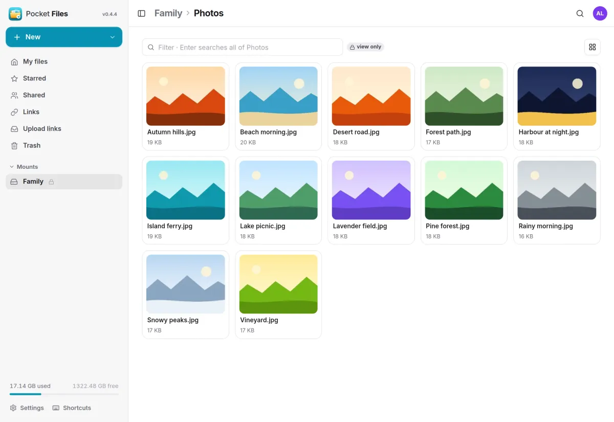This screenshot has height=422, width=614.
Task: Click the Harbour at night.jpg file name
Action: 549,132
